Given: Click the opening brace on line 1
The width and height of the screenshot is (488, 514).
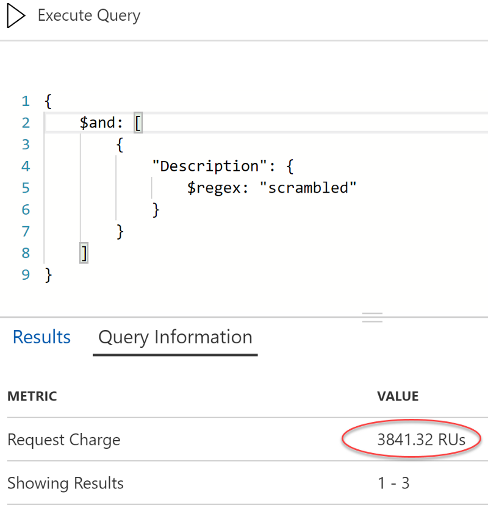Looking at the screenshot, I should (x=48, y=100).
